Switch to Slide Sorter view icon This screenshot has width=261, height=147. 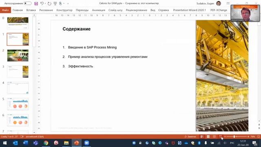coord(208,137)
